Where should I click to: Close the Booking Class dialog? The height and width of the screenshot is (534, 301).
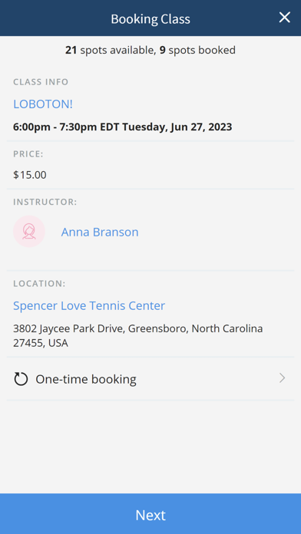click(x=284, y=18)
